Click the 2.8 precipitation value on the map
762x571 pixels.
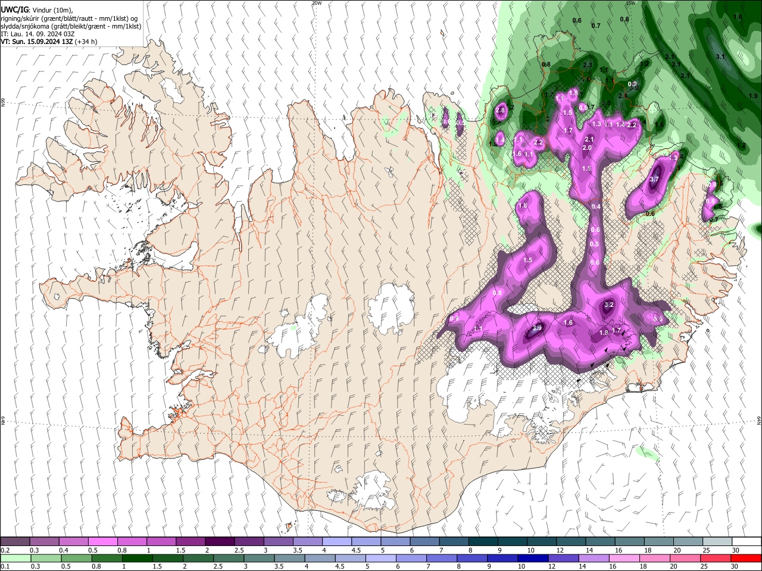click(x=500, y=110)
